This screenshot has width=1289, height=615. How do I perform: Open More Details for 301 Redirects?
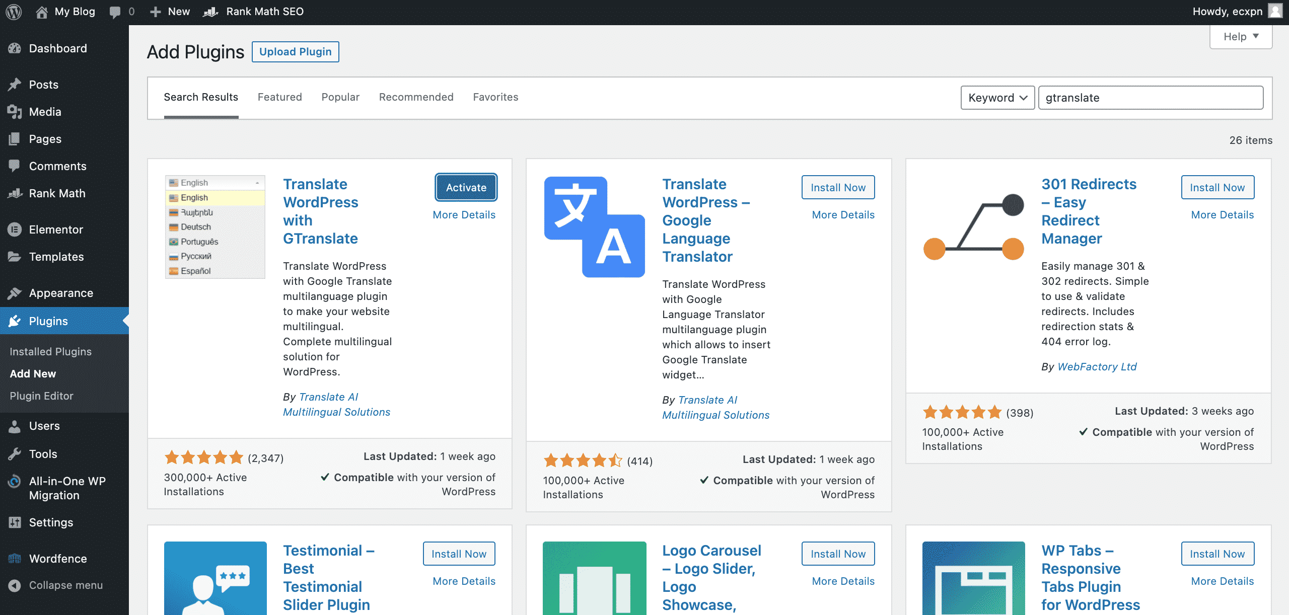tap(1223, 215)
